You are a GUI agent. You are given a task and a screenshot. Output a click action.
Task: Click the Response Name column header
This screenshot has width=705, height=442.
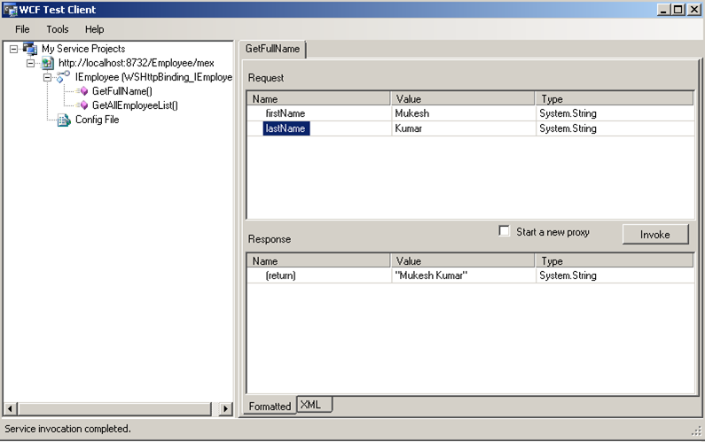[x=318, y=261]
